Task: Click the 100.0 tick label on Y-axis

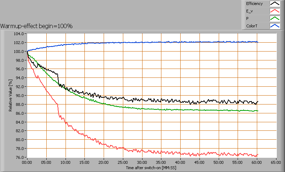Action: (19, 52)
